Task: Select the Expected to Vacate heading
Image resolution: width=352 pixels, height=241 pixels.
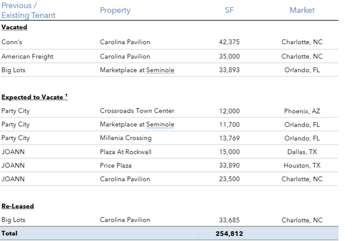Action: coord(34,97)
